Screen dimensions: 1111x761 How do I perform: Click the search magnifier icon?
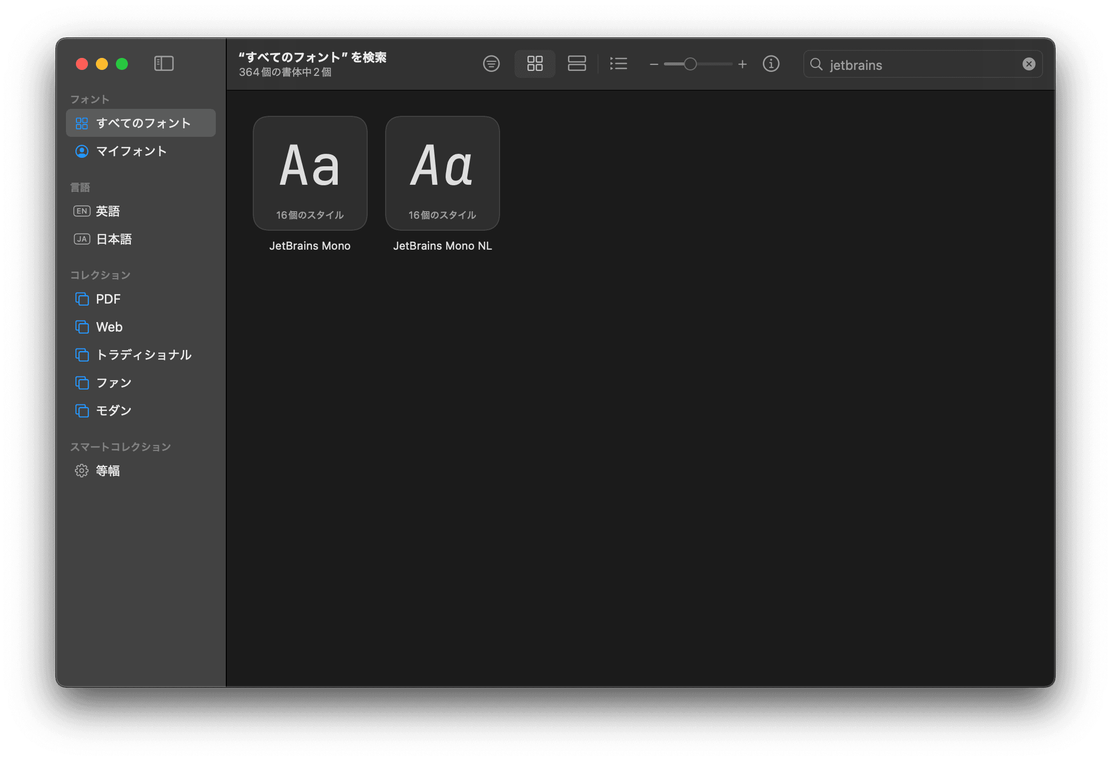coord(816,64)
